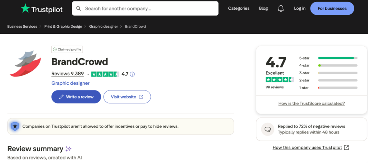
Task: Click the Write a review button
Action: (76, 97)
